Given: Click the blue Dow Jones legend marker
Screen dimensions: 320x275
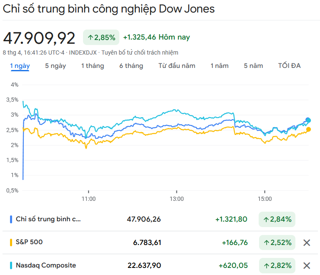Looking at the screenshot, I should click(x=11, y=219).
